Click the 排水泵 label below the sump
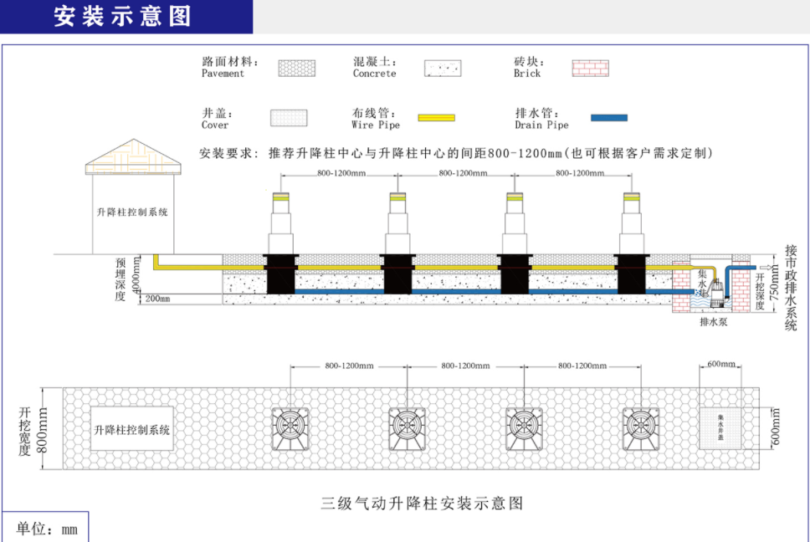Viewport: 810px width, 542px height. pyautogui.click(x=713, y=322)
